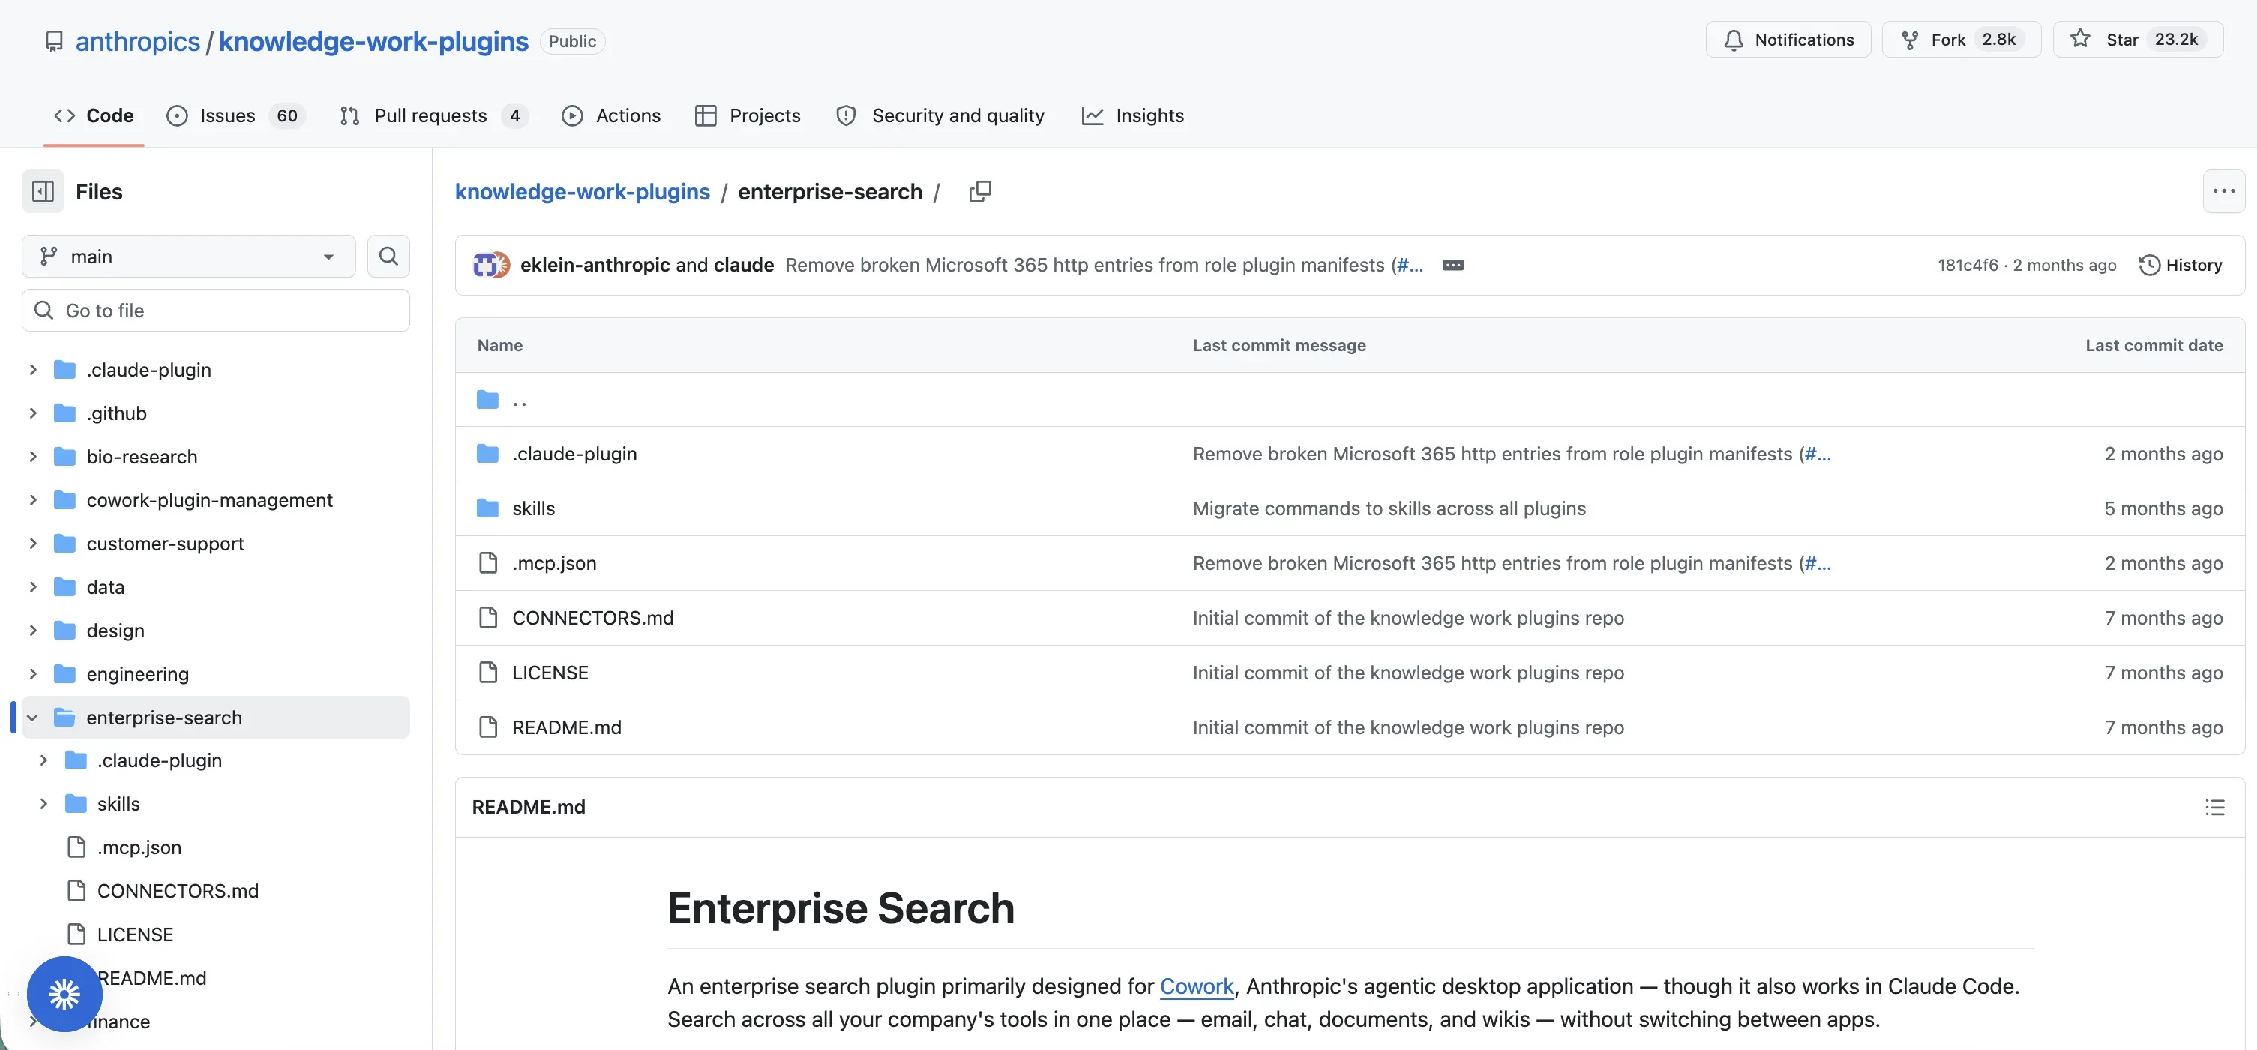Click commit hash 181c4f6
The width and height of the screenshot is (2257, 1050).
point(1968,265)
